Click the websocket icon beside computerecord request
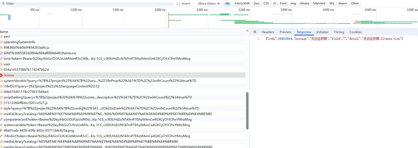This screenshot has width=418, height=148. tap(1, 120)
